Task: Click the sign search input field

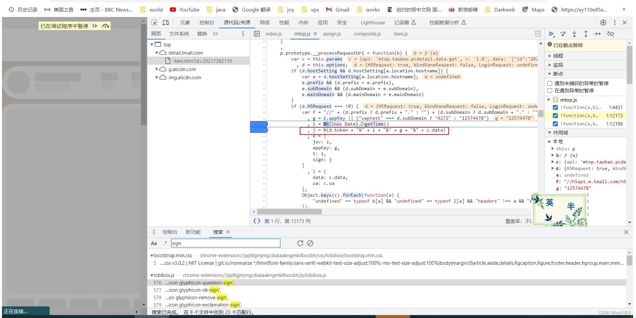Action: coord(225,243)
